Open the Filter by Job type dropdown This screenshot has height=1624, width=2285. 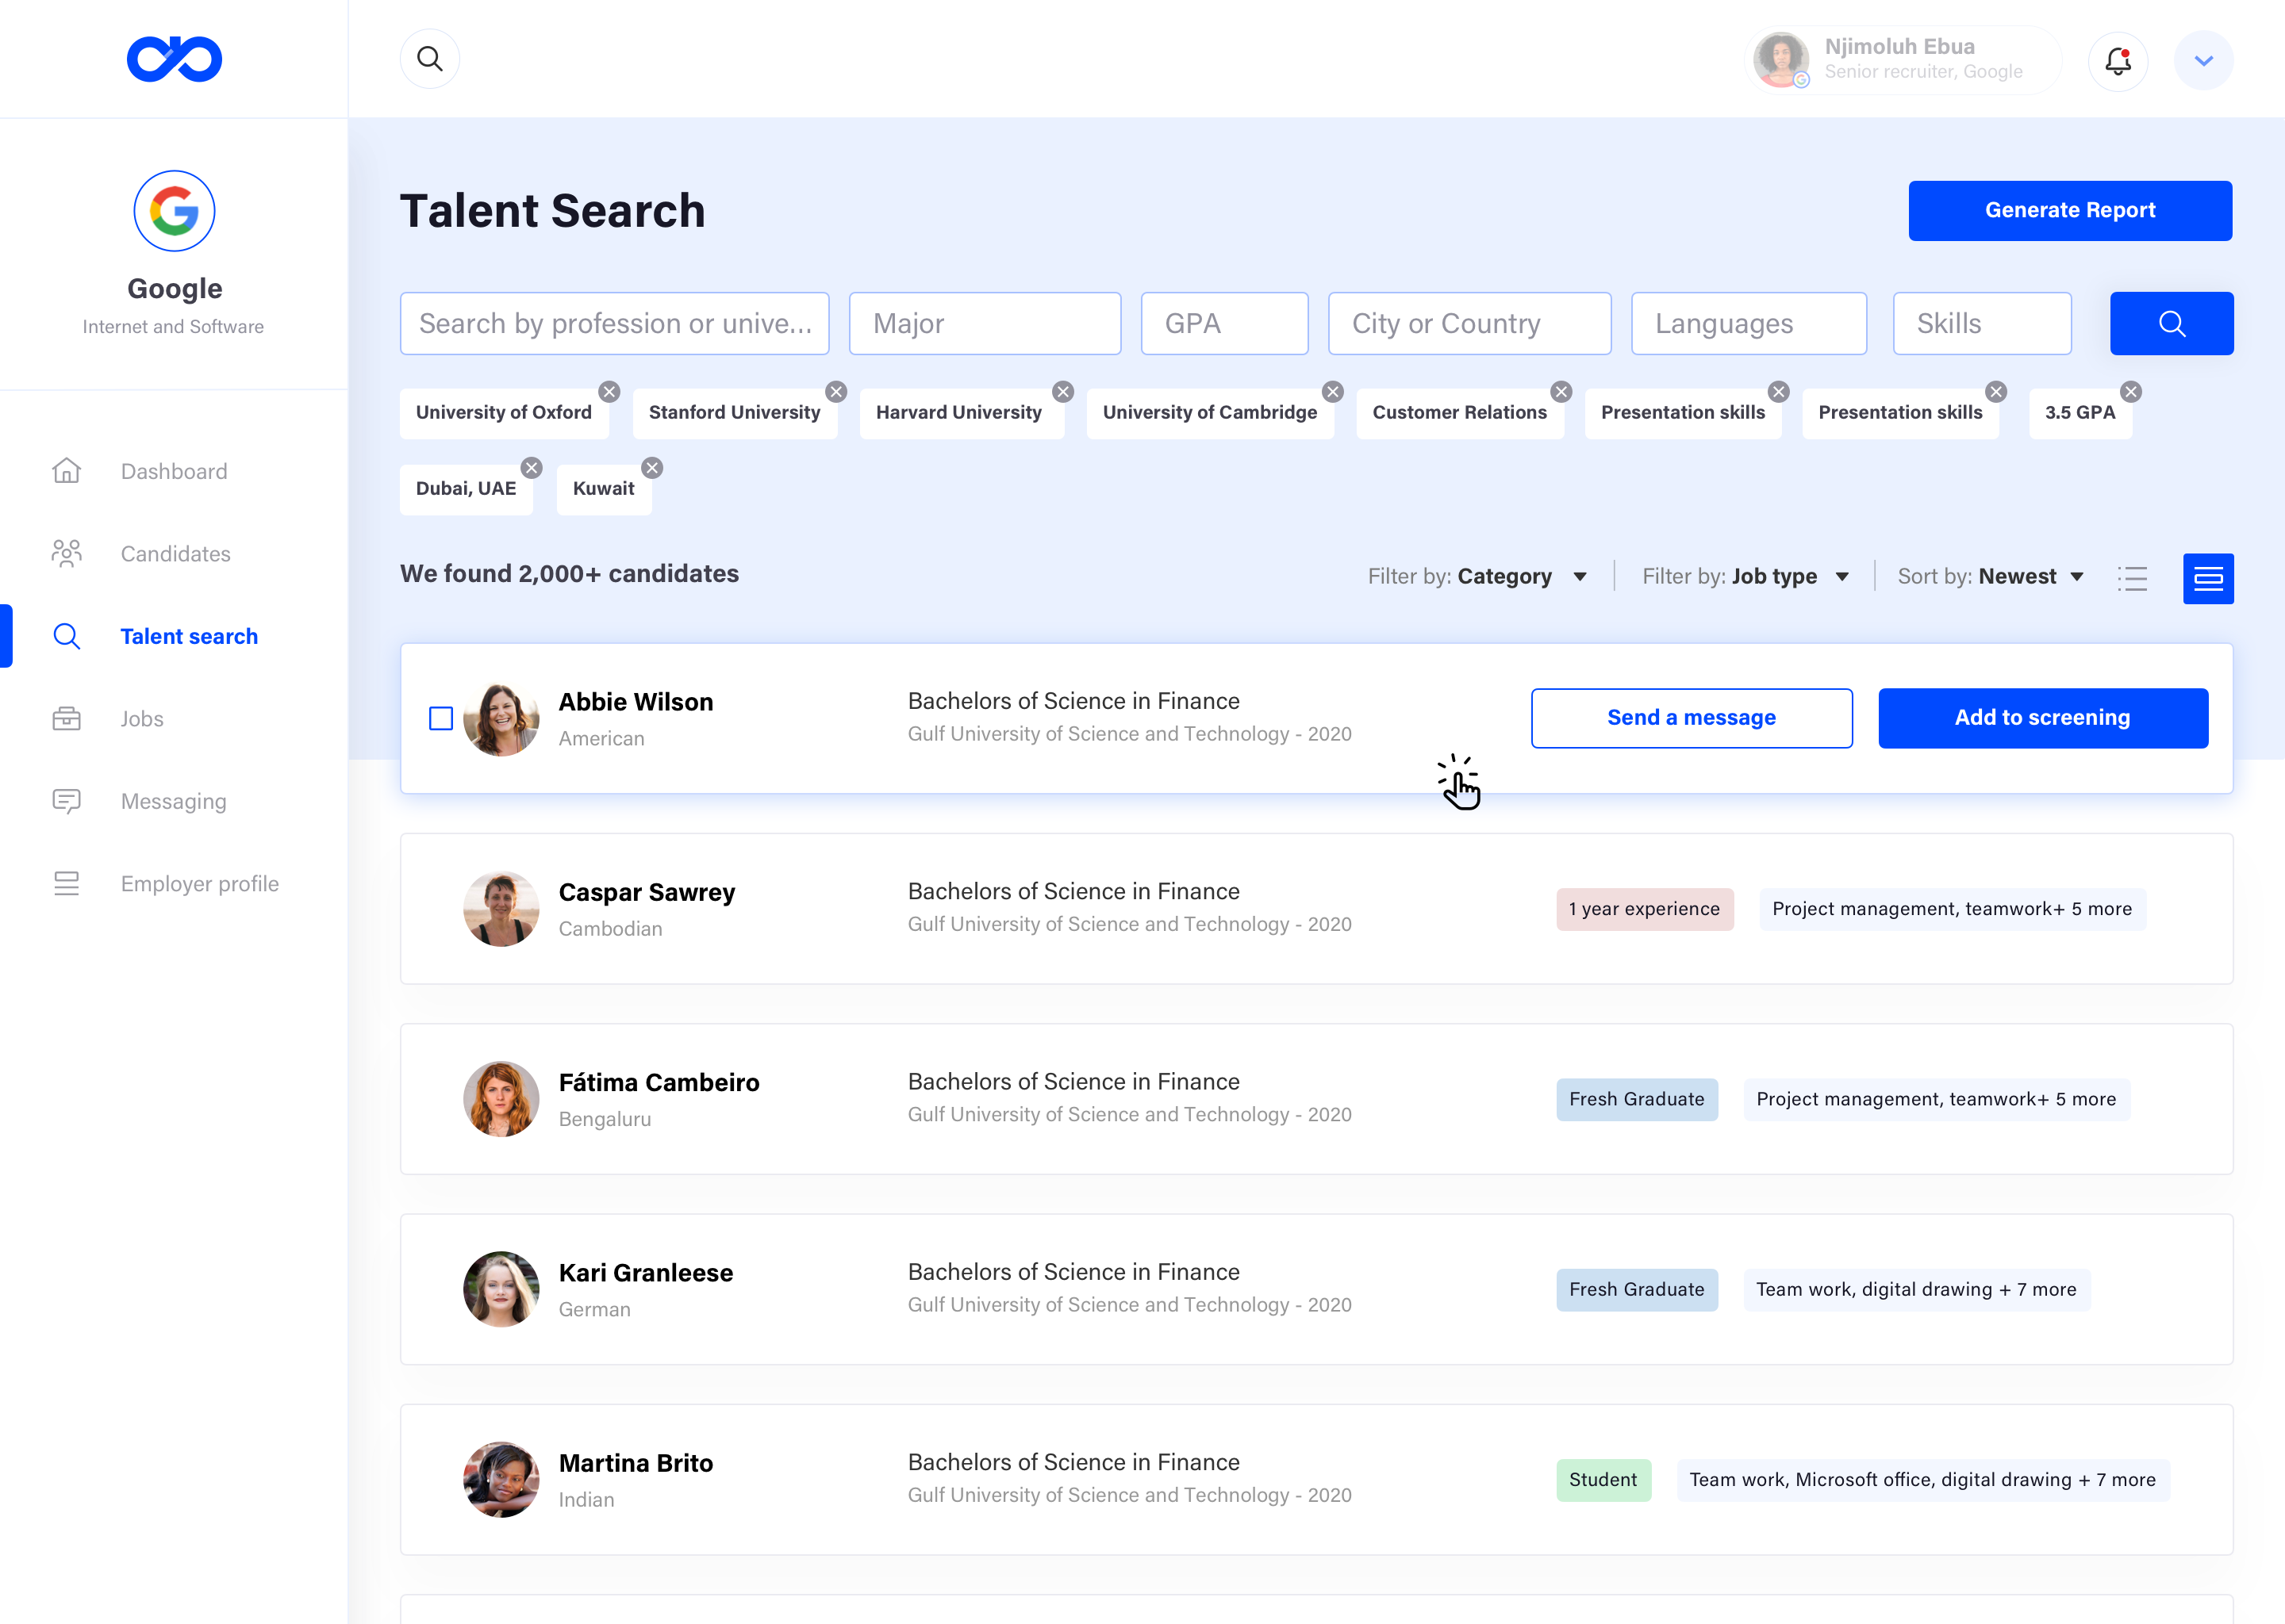(x=1745, y=576)
